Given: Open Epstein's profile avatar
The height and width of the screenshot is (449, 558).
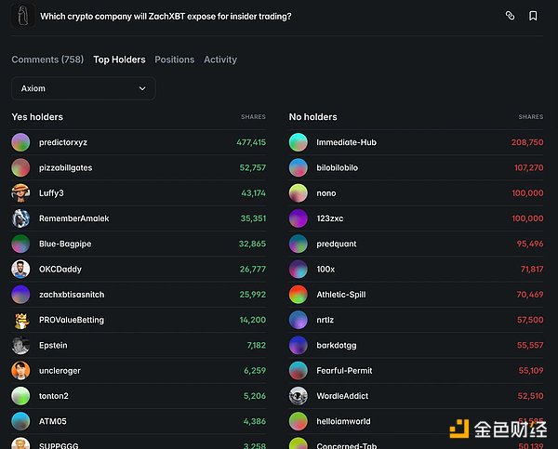Looking at the screenshot, I should pos(20,346).
